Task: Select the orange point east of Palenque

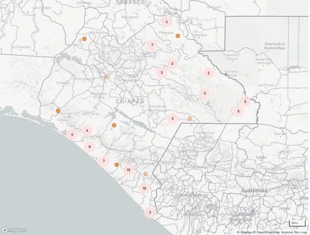Action: point(178,36)
